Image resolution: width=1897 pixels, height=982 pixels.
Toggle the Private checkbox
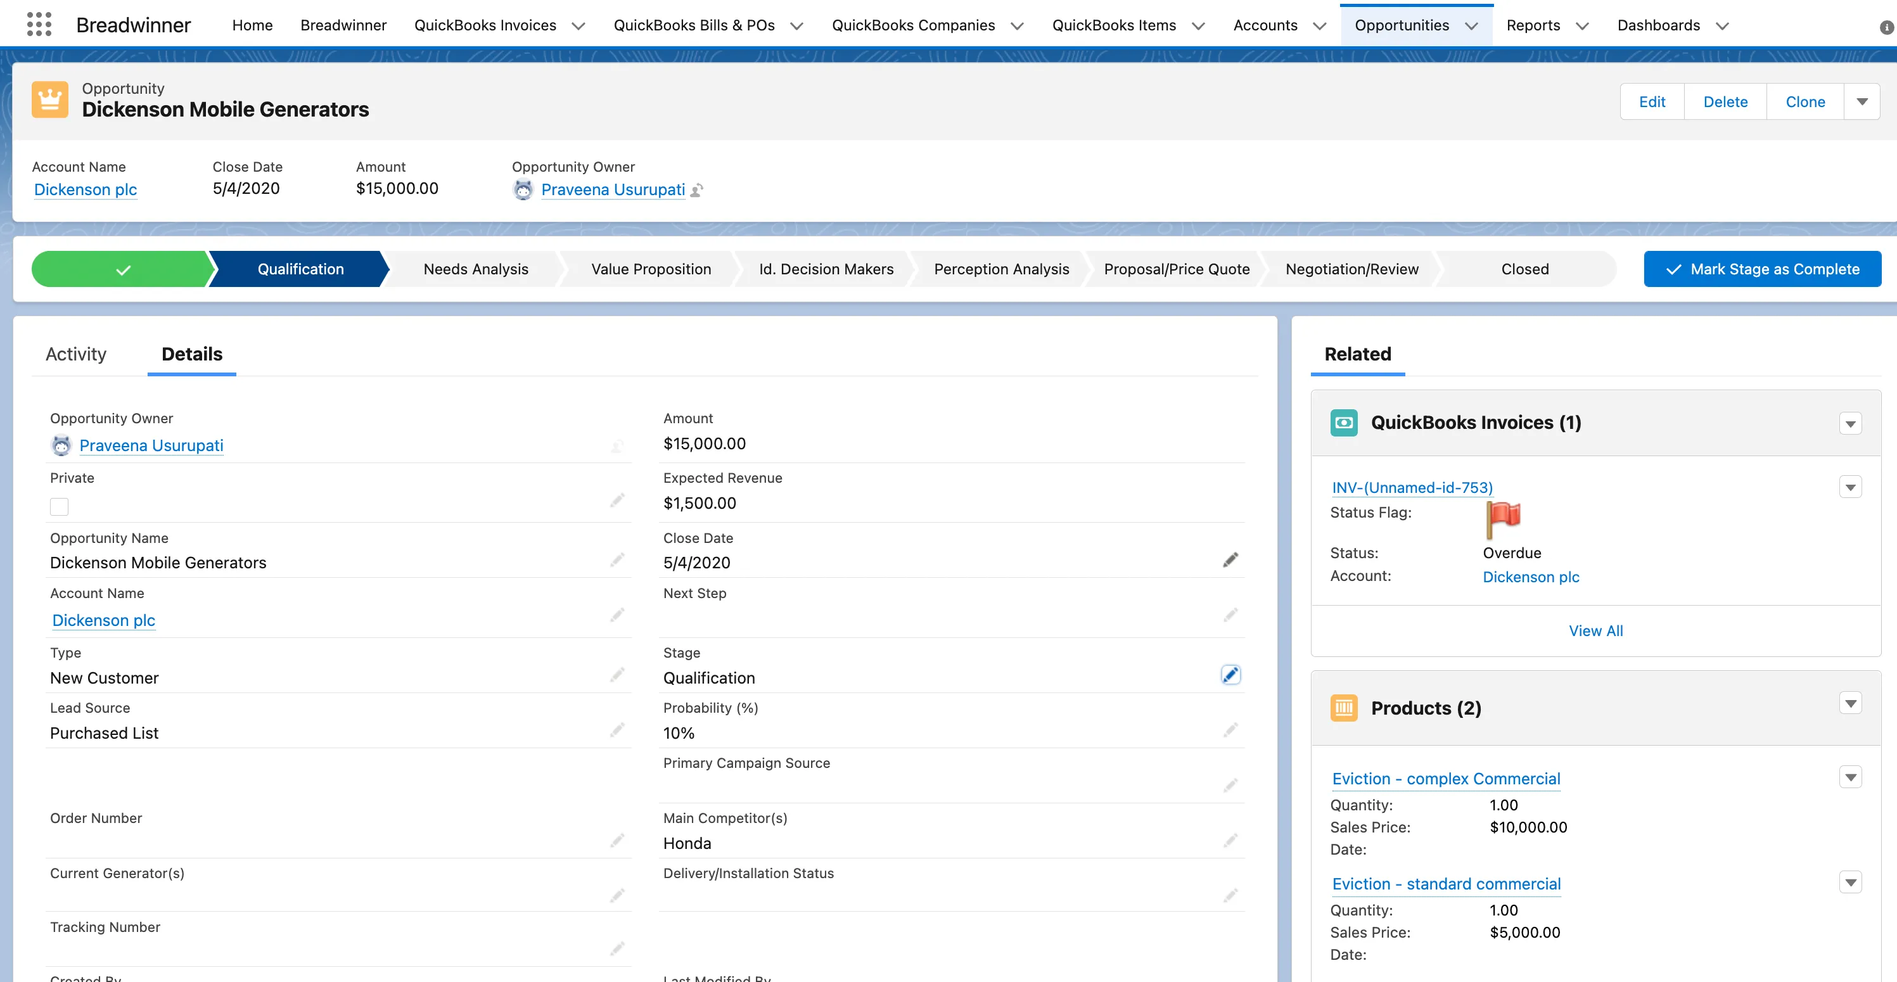tap(59, 506)
